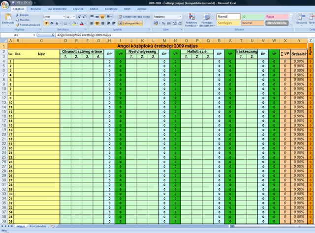Open the Pontszámítás sheet tab

click(x=37, y=226)
